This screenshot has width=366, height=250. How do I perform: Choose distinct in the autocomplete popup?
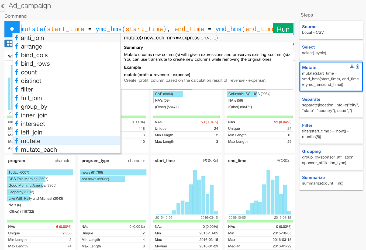(x=31, y=81)
